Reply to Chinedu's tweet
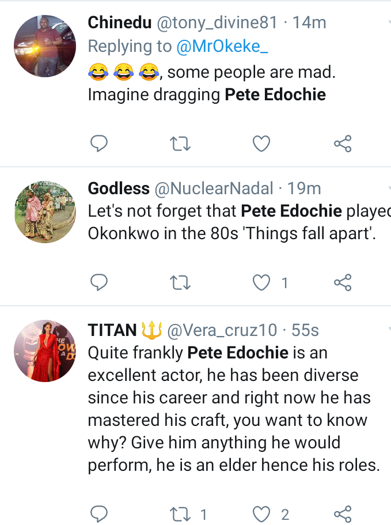 [100, 143]
